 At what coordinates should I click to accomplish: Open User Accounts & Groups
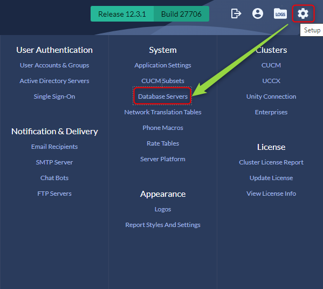pyautogui.click(x=54, y=65)
